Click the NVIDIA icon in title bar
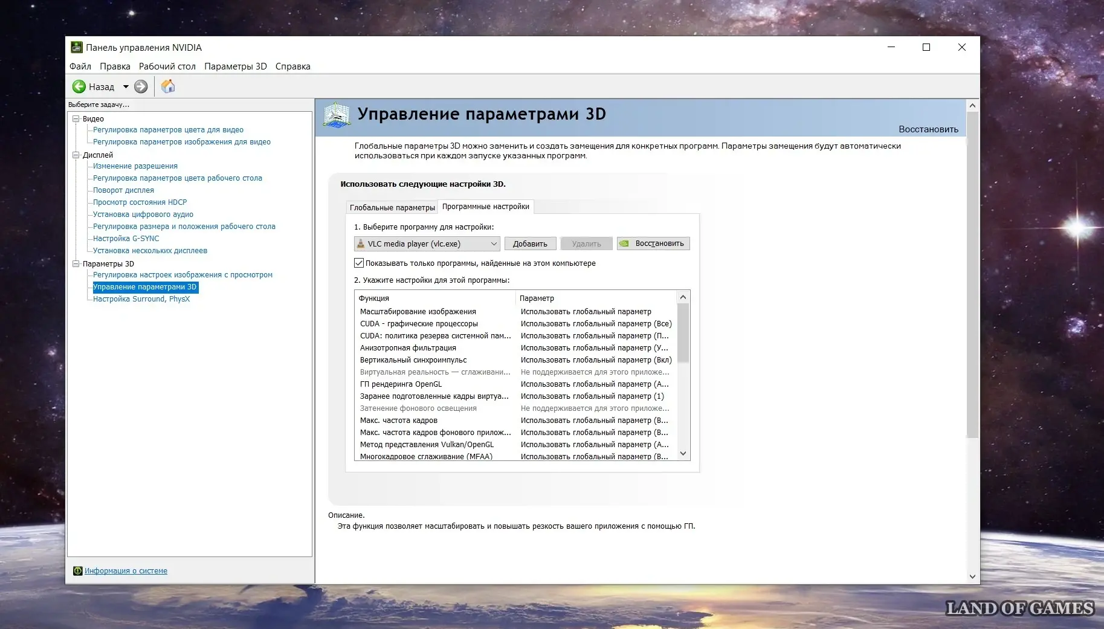Viewport: 1104px width, 629px height. coord(77,47)
